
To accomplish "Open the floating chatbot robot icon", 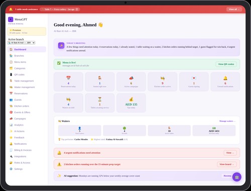I will point(237,177).
